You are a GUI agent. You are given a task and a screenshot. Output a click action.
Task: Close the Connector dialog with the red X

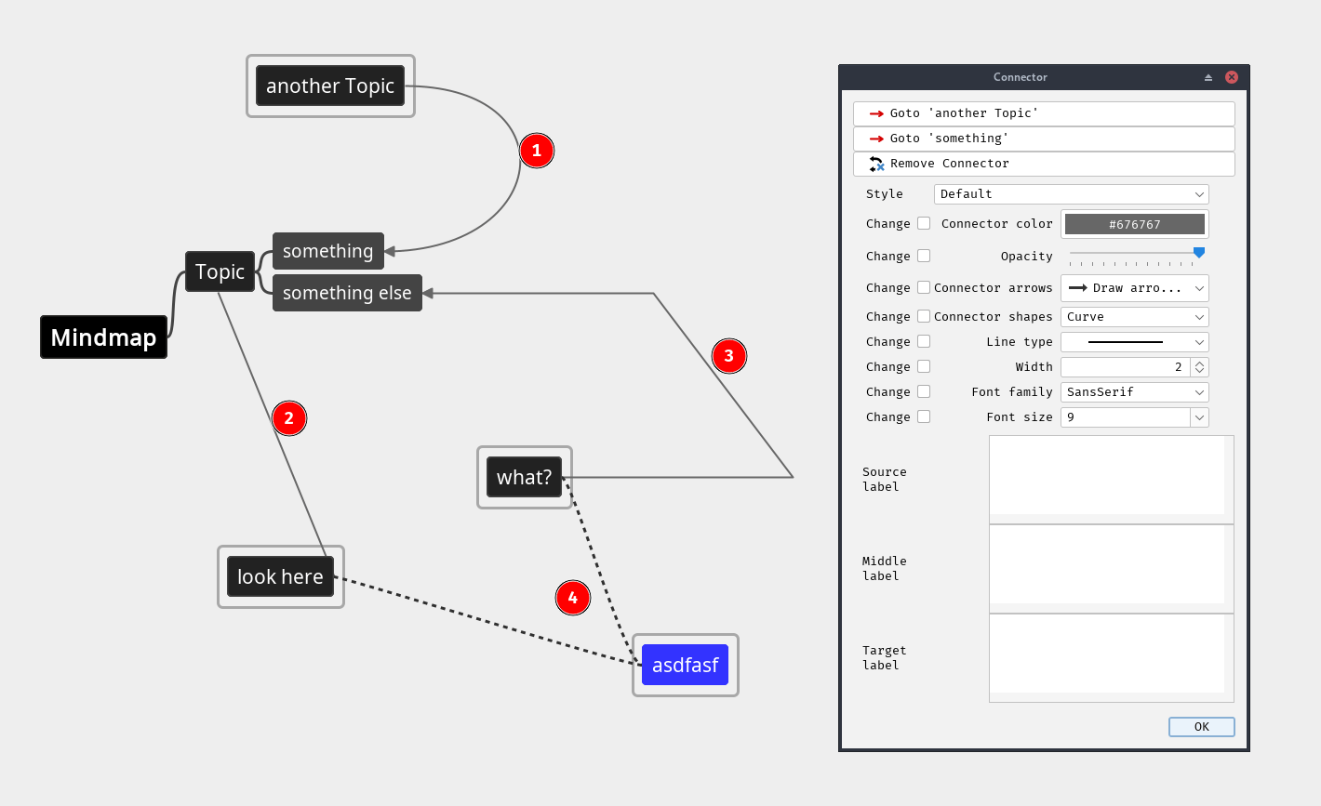click(1232, 77)
